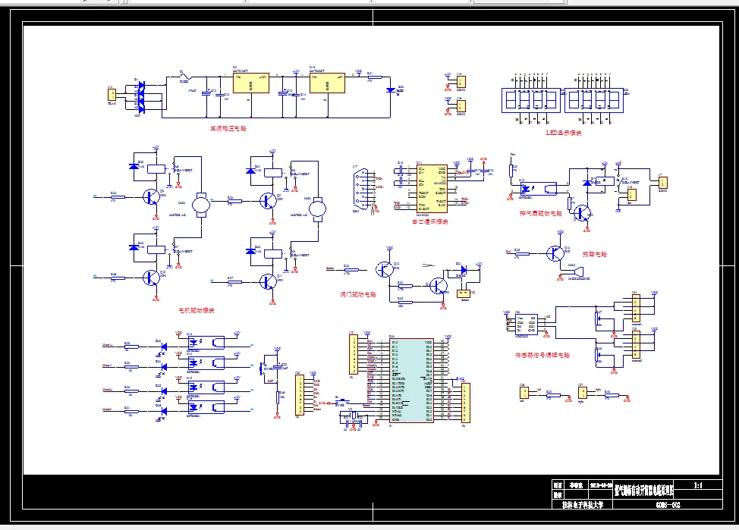Click the "报警电路" section label
This screenshot has height=530, width=739.
coord(595,255)
